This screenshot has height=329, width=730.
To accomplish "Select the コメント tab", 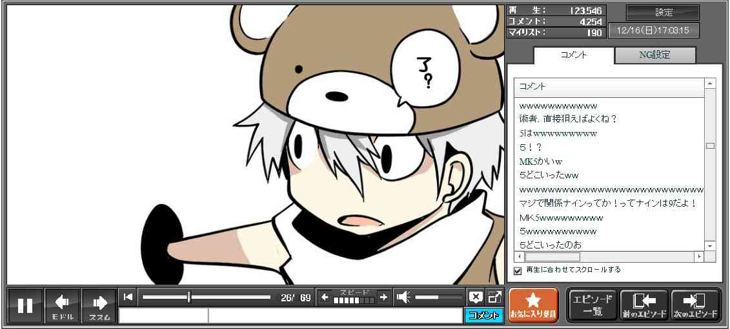I will click(x=573, y=55).
